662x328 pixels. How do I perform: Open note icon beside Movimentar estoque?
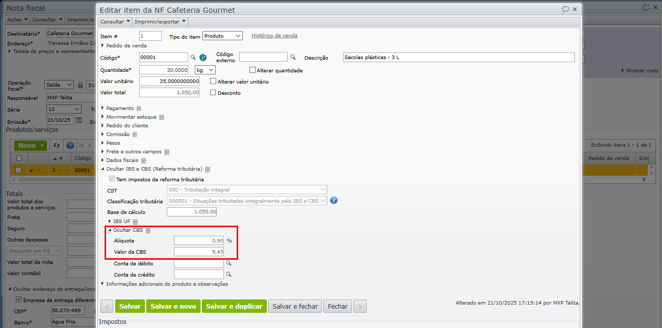[162, 117]
